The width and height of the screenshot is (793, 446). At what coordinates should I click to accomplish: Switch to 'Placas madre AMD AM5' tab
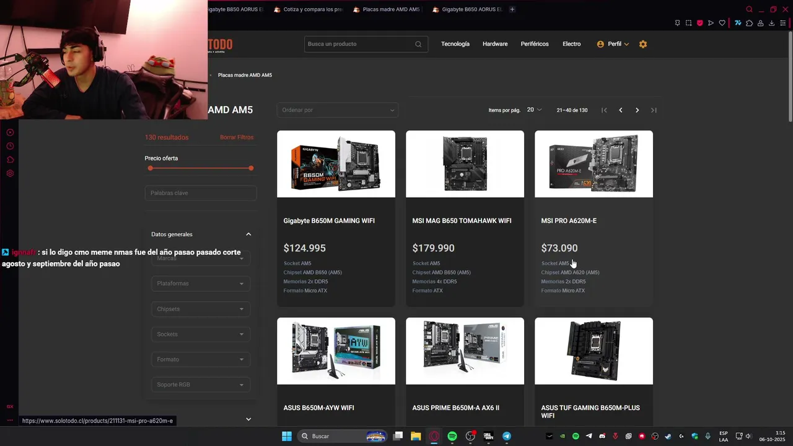[x=387, y=9]
